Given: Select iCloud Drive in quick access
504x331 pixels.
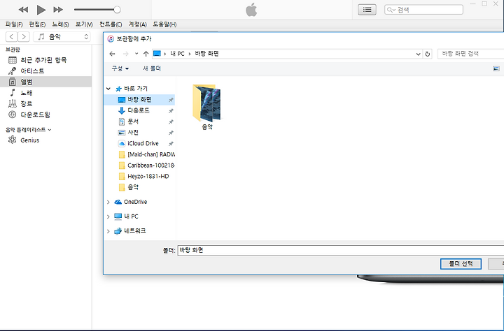Looking at the screenshot, I should coord(139,143).
